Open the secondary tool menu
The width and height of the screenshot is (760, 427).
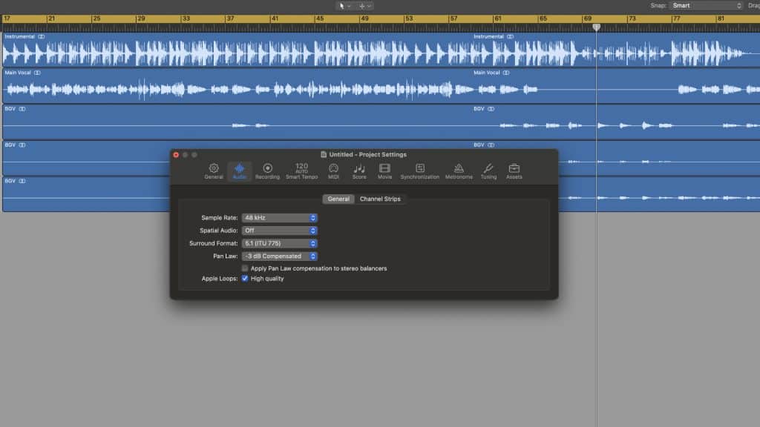(365, 6)
